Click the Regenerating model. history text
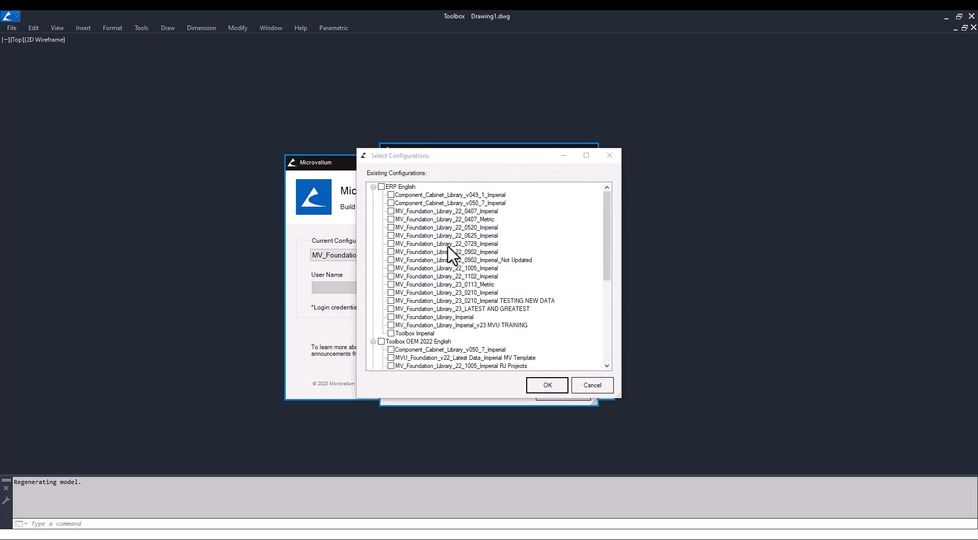 (47, 482)
